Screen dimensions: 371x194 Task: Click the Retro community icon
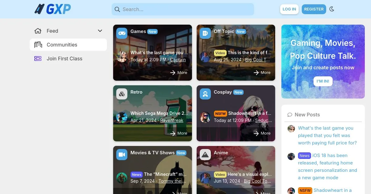pyautogui.click(x=122, y=94)
